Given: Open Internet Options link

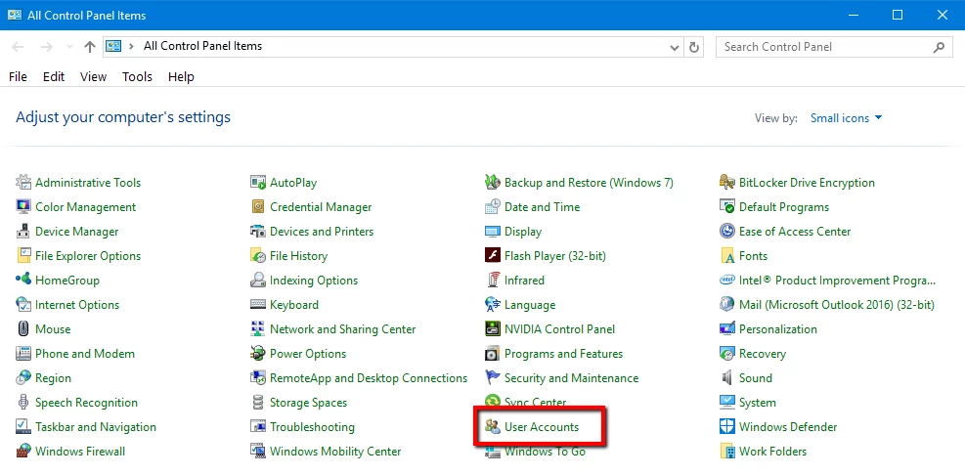Looking at the screenshot, I should point(77,304).
